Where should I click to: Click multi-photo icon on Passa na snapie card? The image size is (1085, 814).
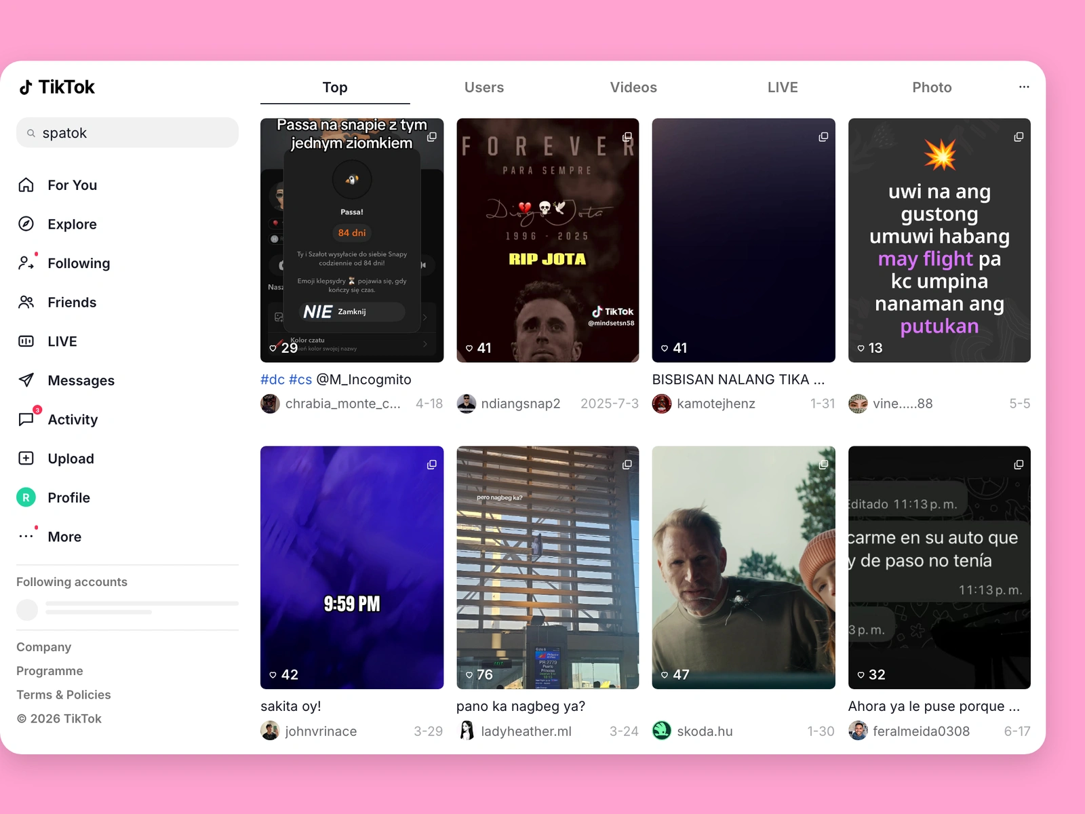click(x=431, y=137)
